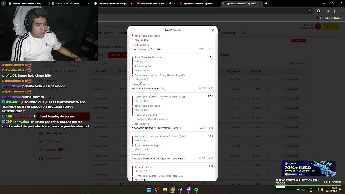
Task: Click the taskbar icon with red notification dot
Action: (157, 190)
